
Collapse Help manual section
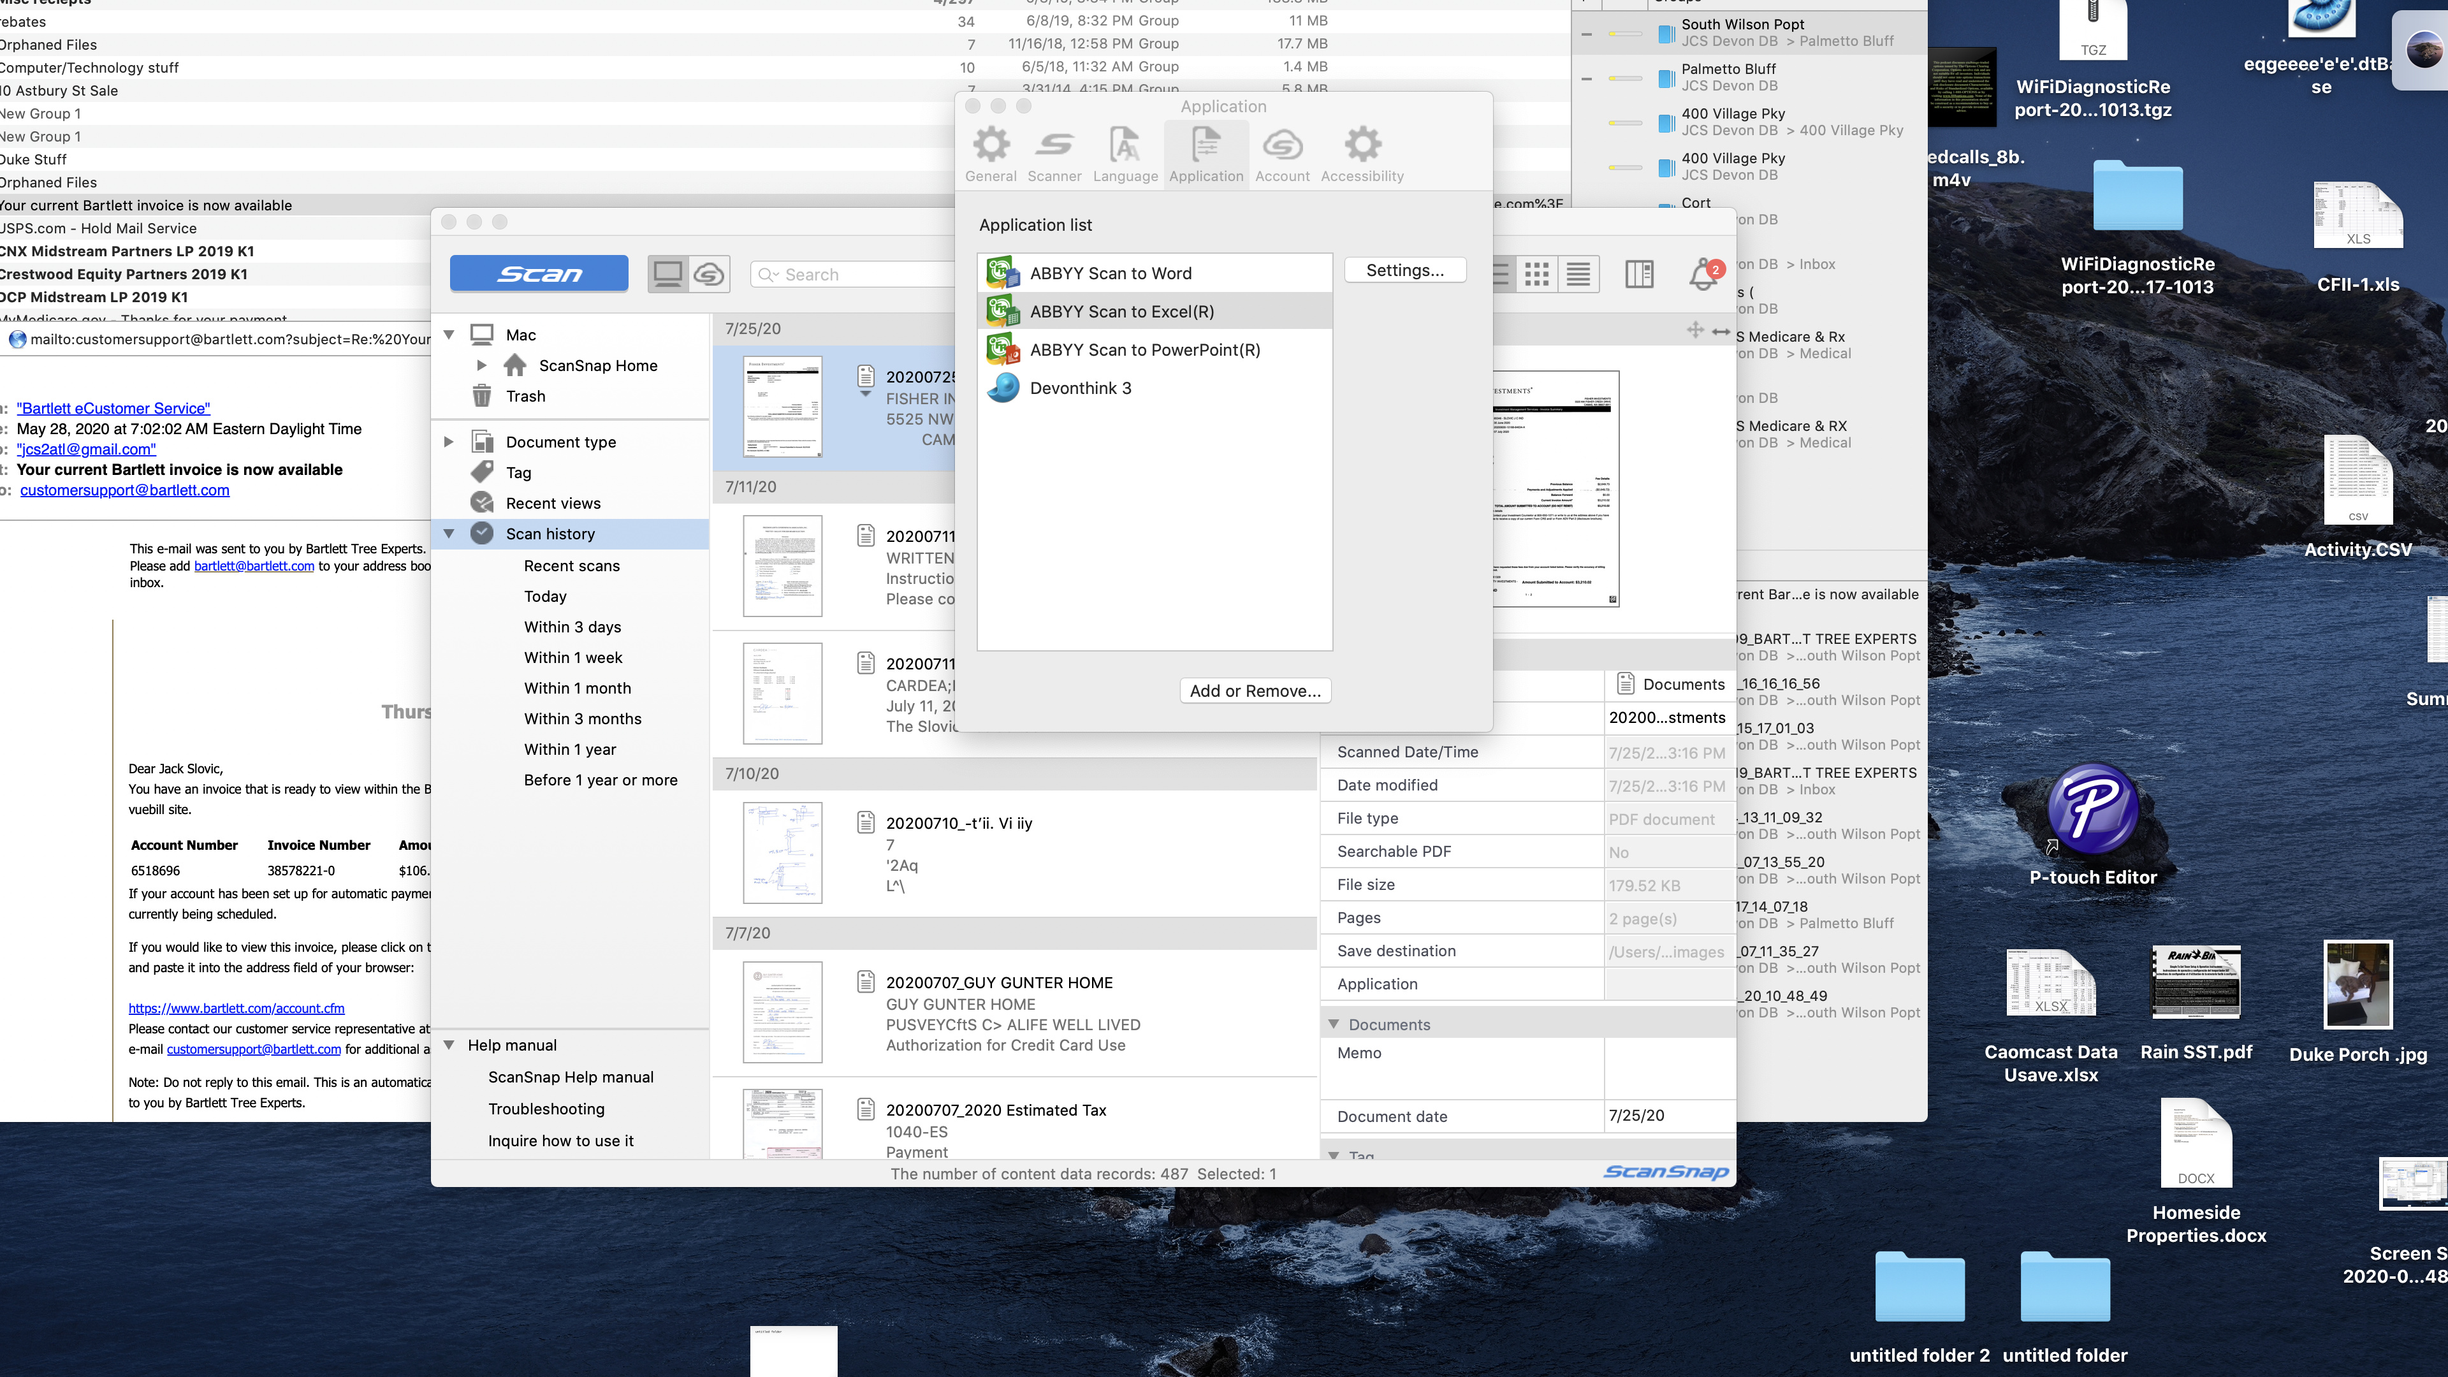coord(449,1044)
